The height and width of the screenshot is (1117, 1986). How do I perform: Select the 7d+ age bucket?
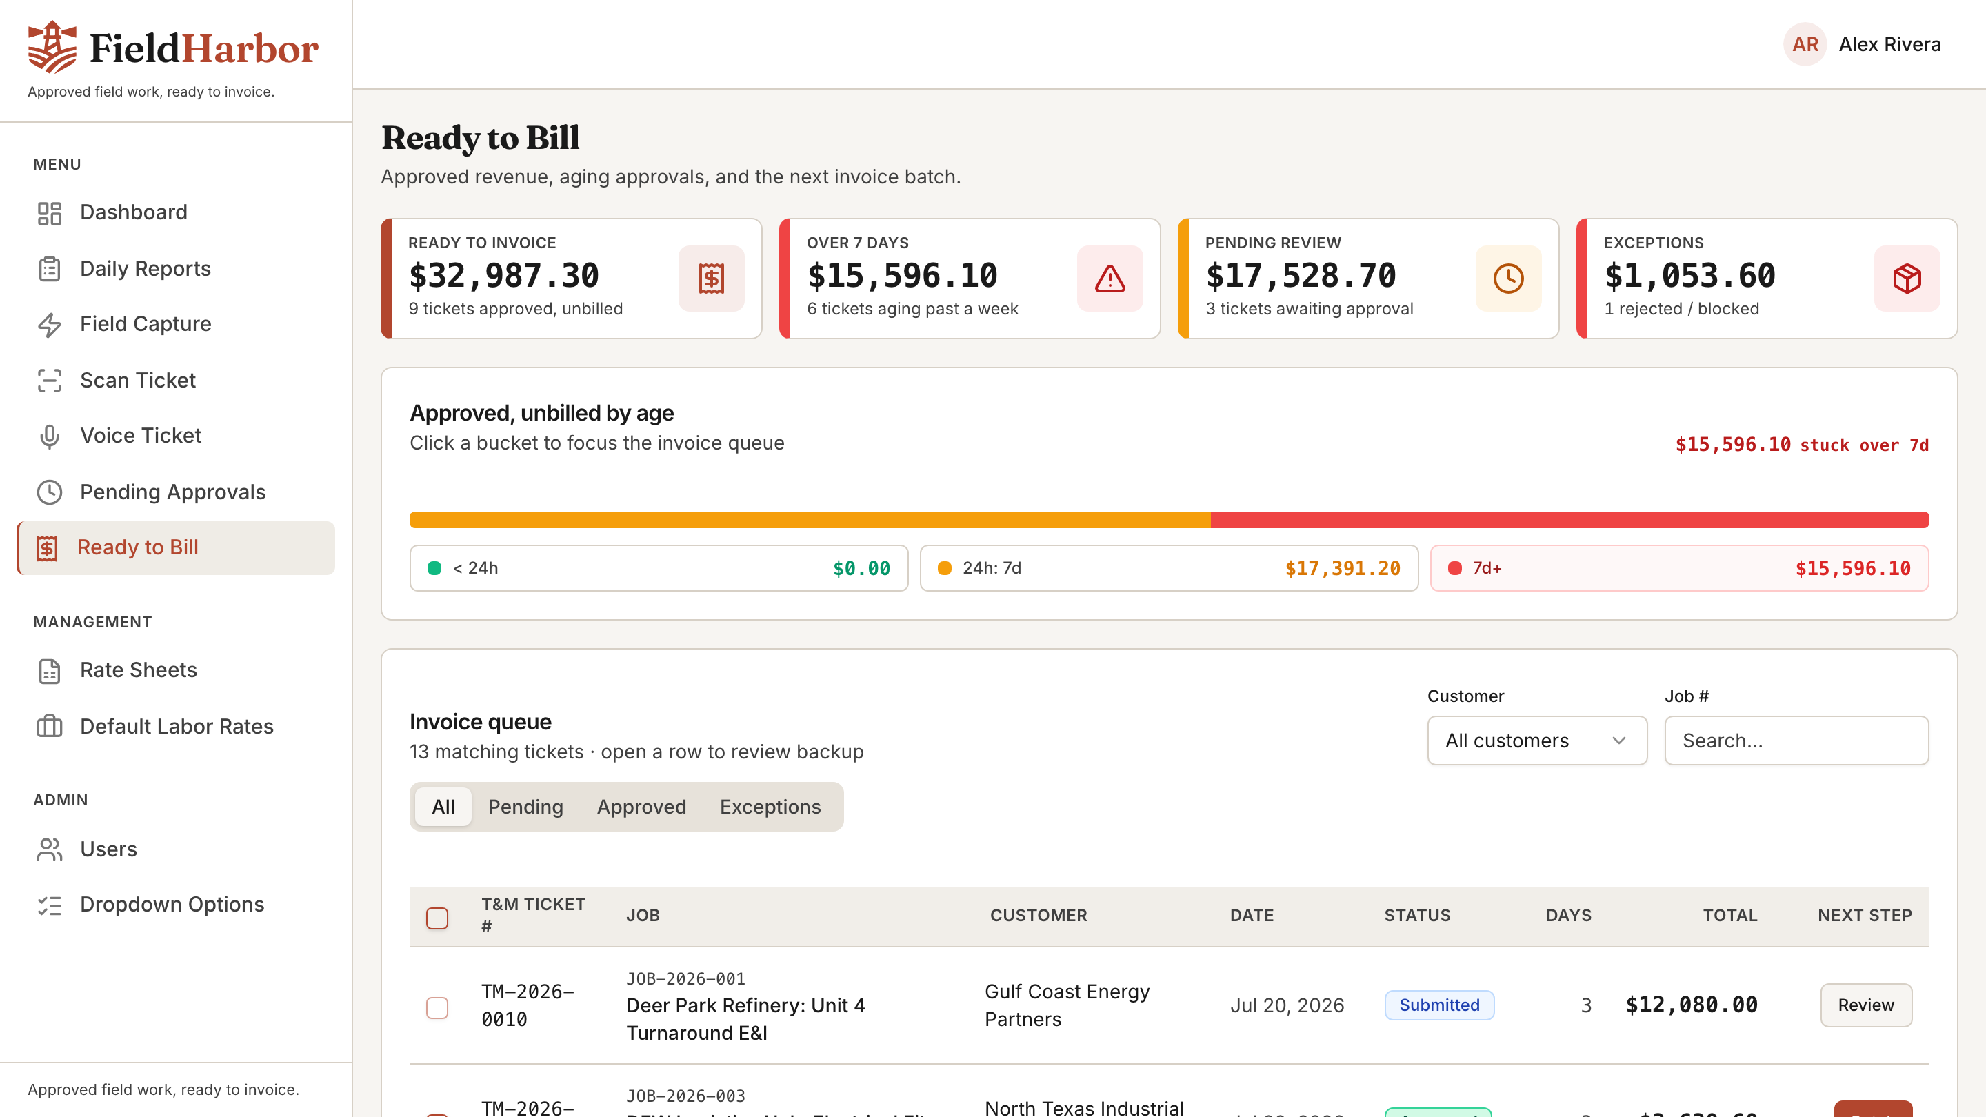pyautogui.click(x=1679, y=568)
